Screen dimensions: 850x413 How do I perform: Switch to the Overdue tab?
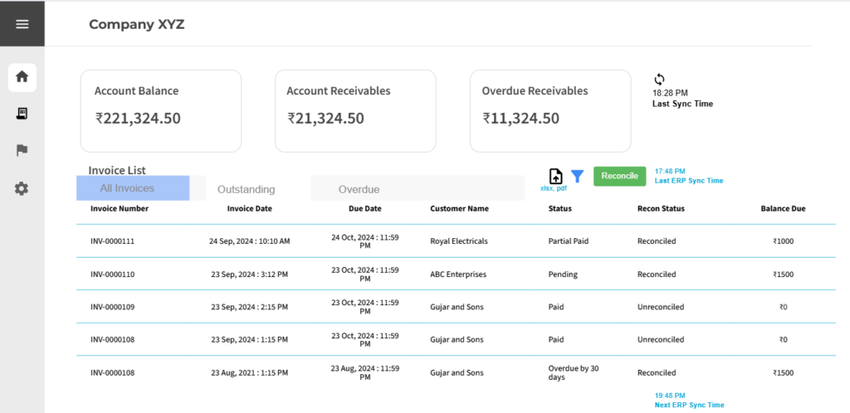[x=359, y=189]
